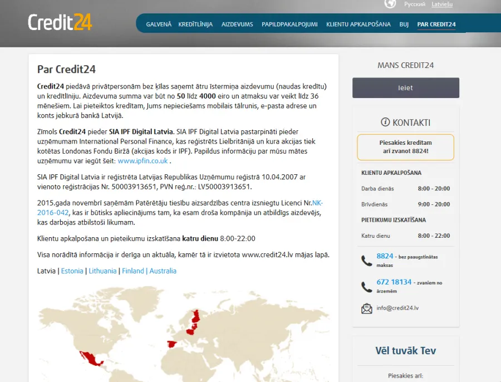Click the Vēl tuvāk Tev heading

pos(405,351)
